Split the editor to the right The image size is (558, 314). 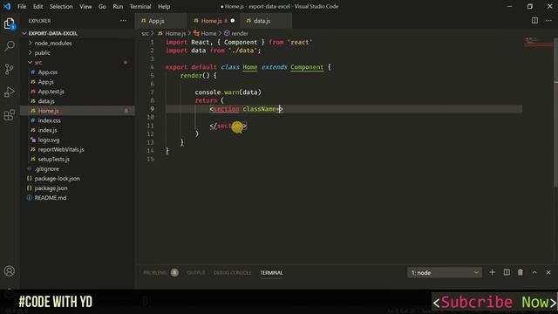[x=534, y=21]
